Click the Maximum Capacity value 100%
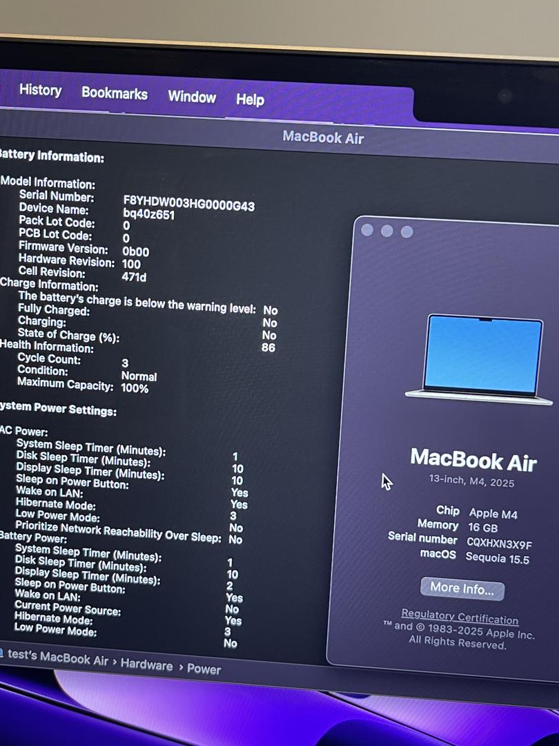559x746 pixels. [135, 388]
